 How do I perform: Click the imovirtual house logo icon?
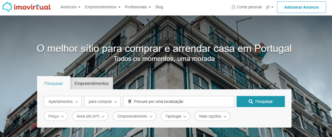point(7,7)
